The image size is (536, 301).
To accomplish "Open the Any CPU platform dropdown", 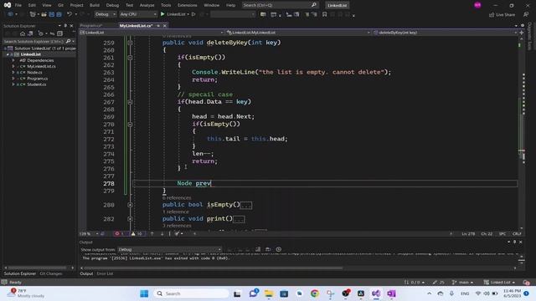I will [138, 14].
